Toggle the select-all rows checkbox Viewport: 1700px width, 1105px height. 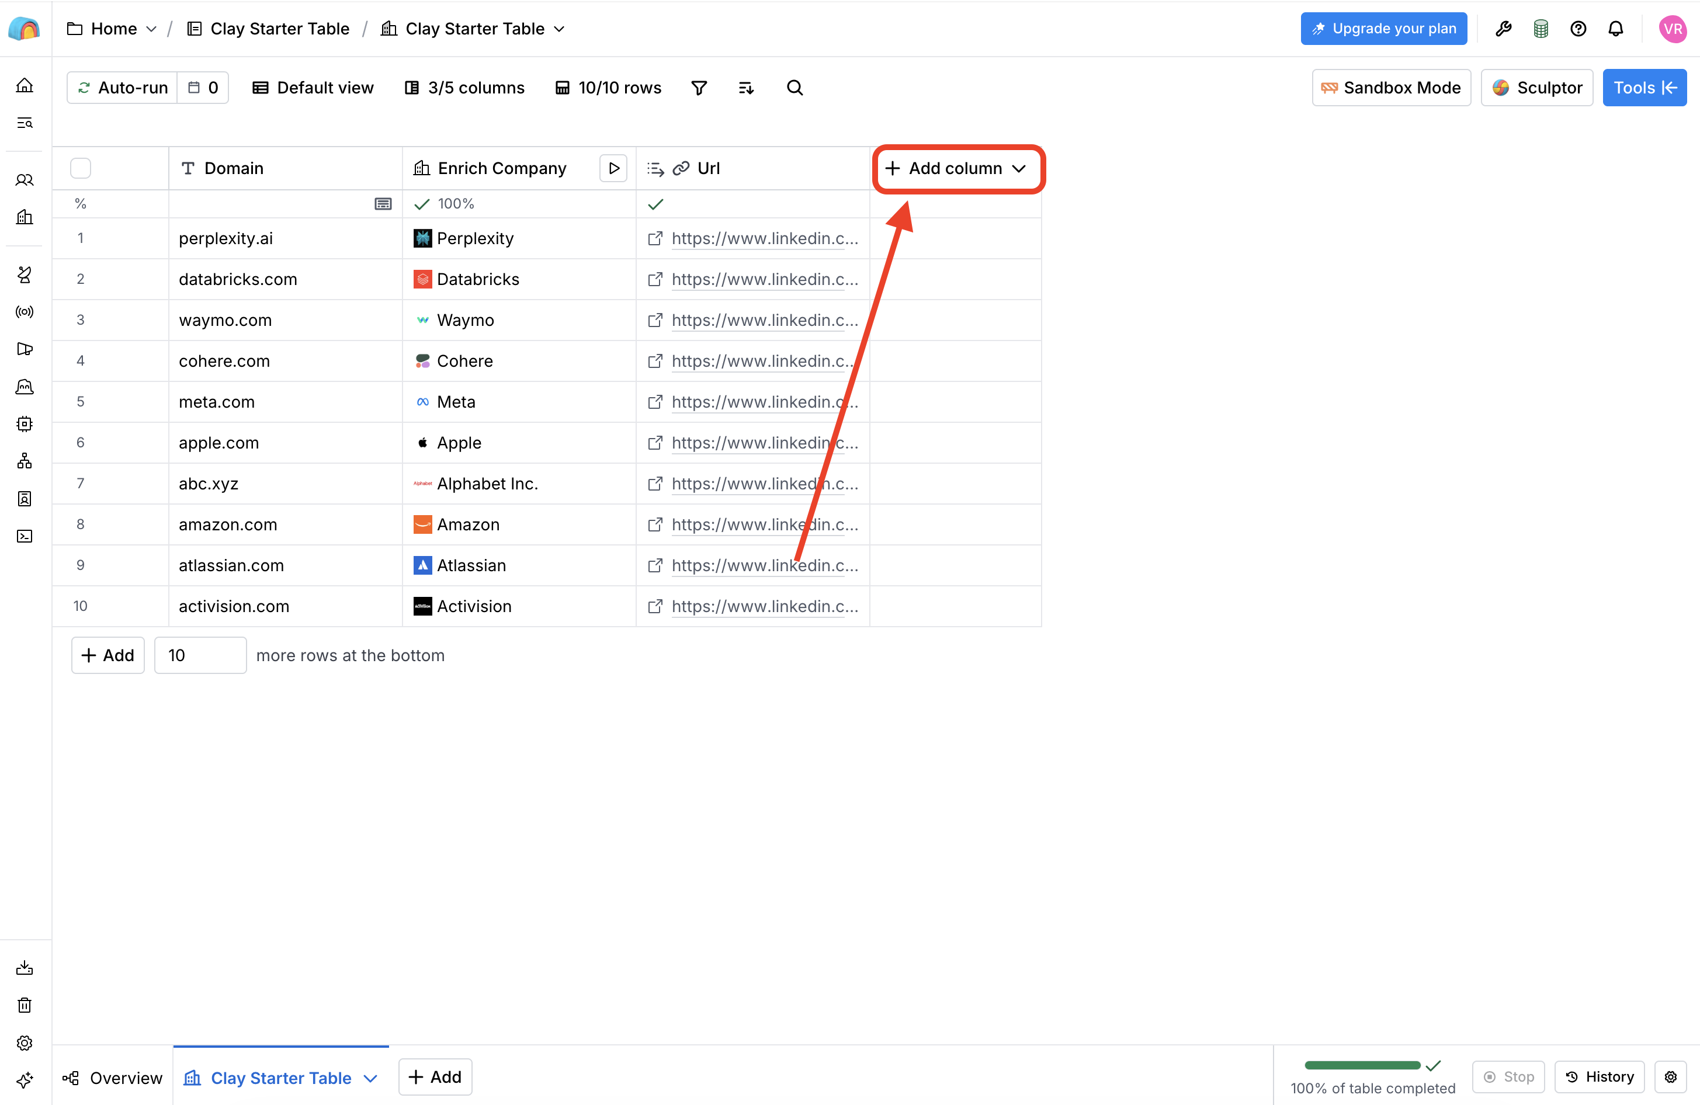(x=81, y=169)
